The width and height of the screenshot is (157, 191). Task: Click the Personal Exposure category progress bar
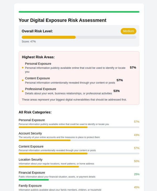tap(79, 127)
